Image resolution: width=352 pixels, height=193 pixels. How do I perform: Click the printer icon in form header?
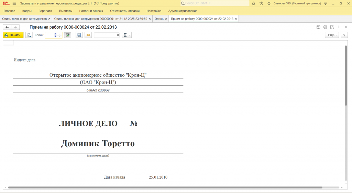pos(325,27)
